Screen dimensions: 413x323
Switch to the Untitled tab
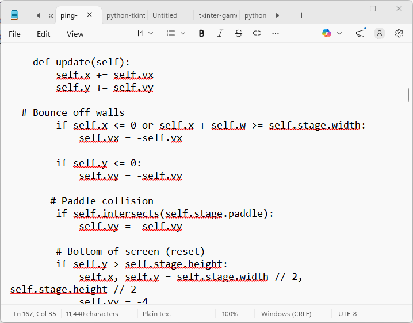click(165, 15)
